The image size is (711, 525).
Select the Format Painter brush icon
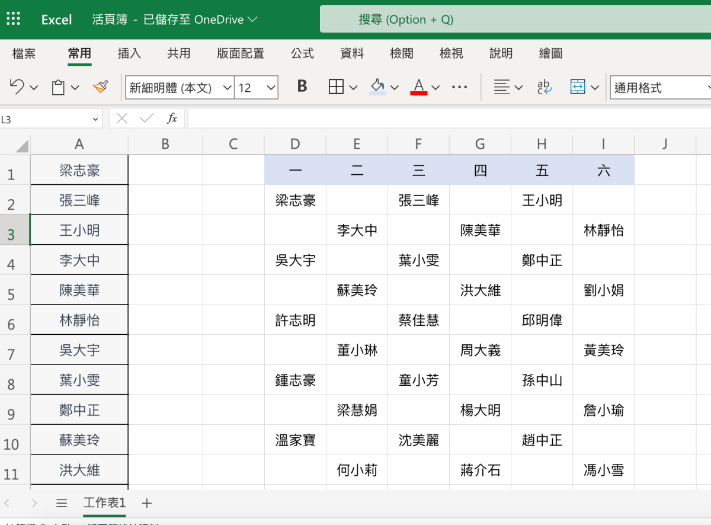click(x=101, y=88)
